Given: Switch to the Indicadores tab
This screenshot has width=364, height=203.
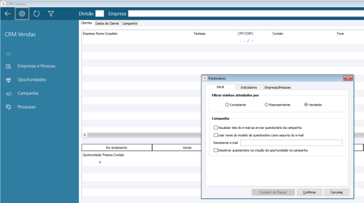Looking at the screenshot, I should coord(248,87).
